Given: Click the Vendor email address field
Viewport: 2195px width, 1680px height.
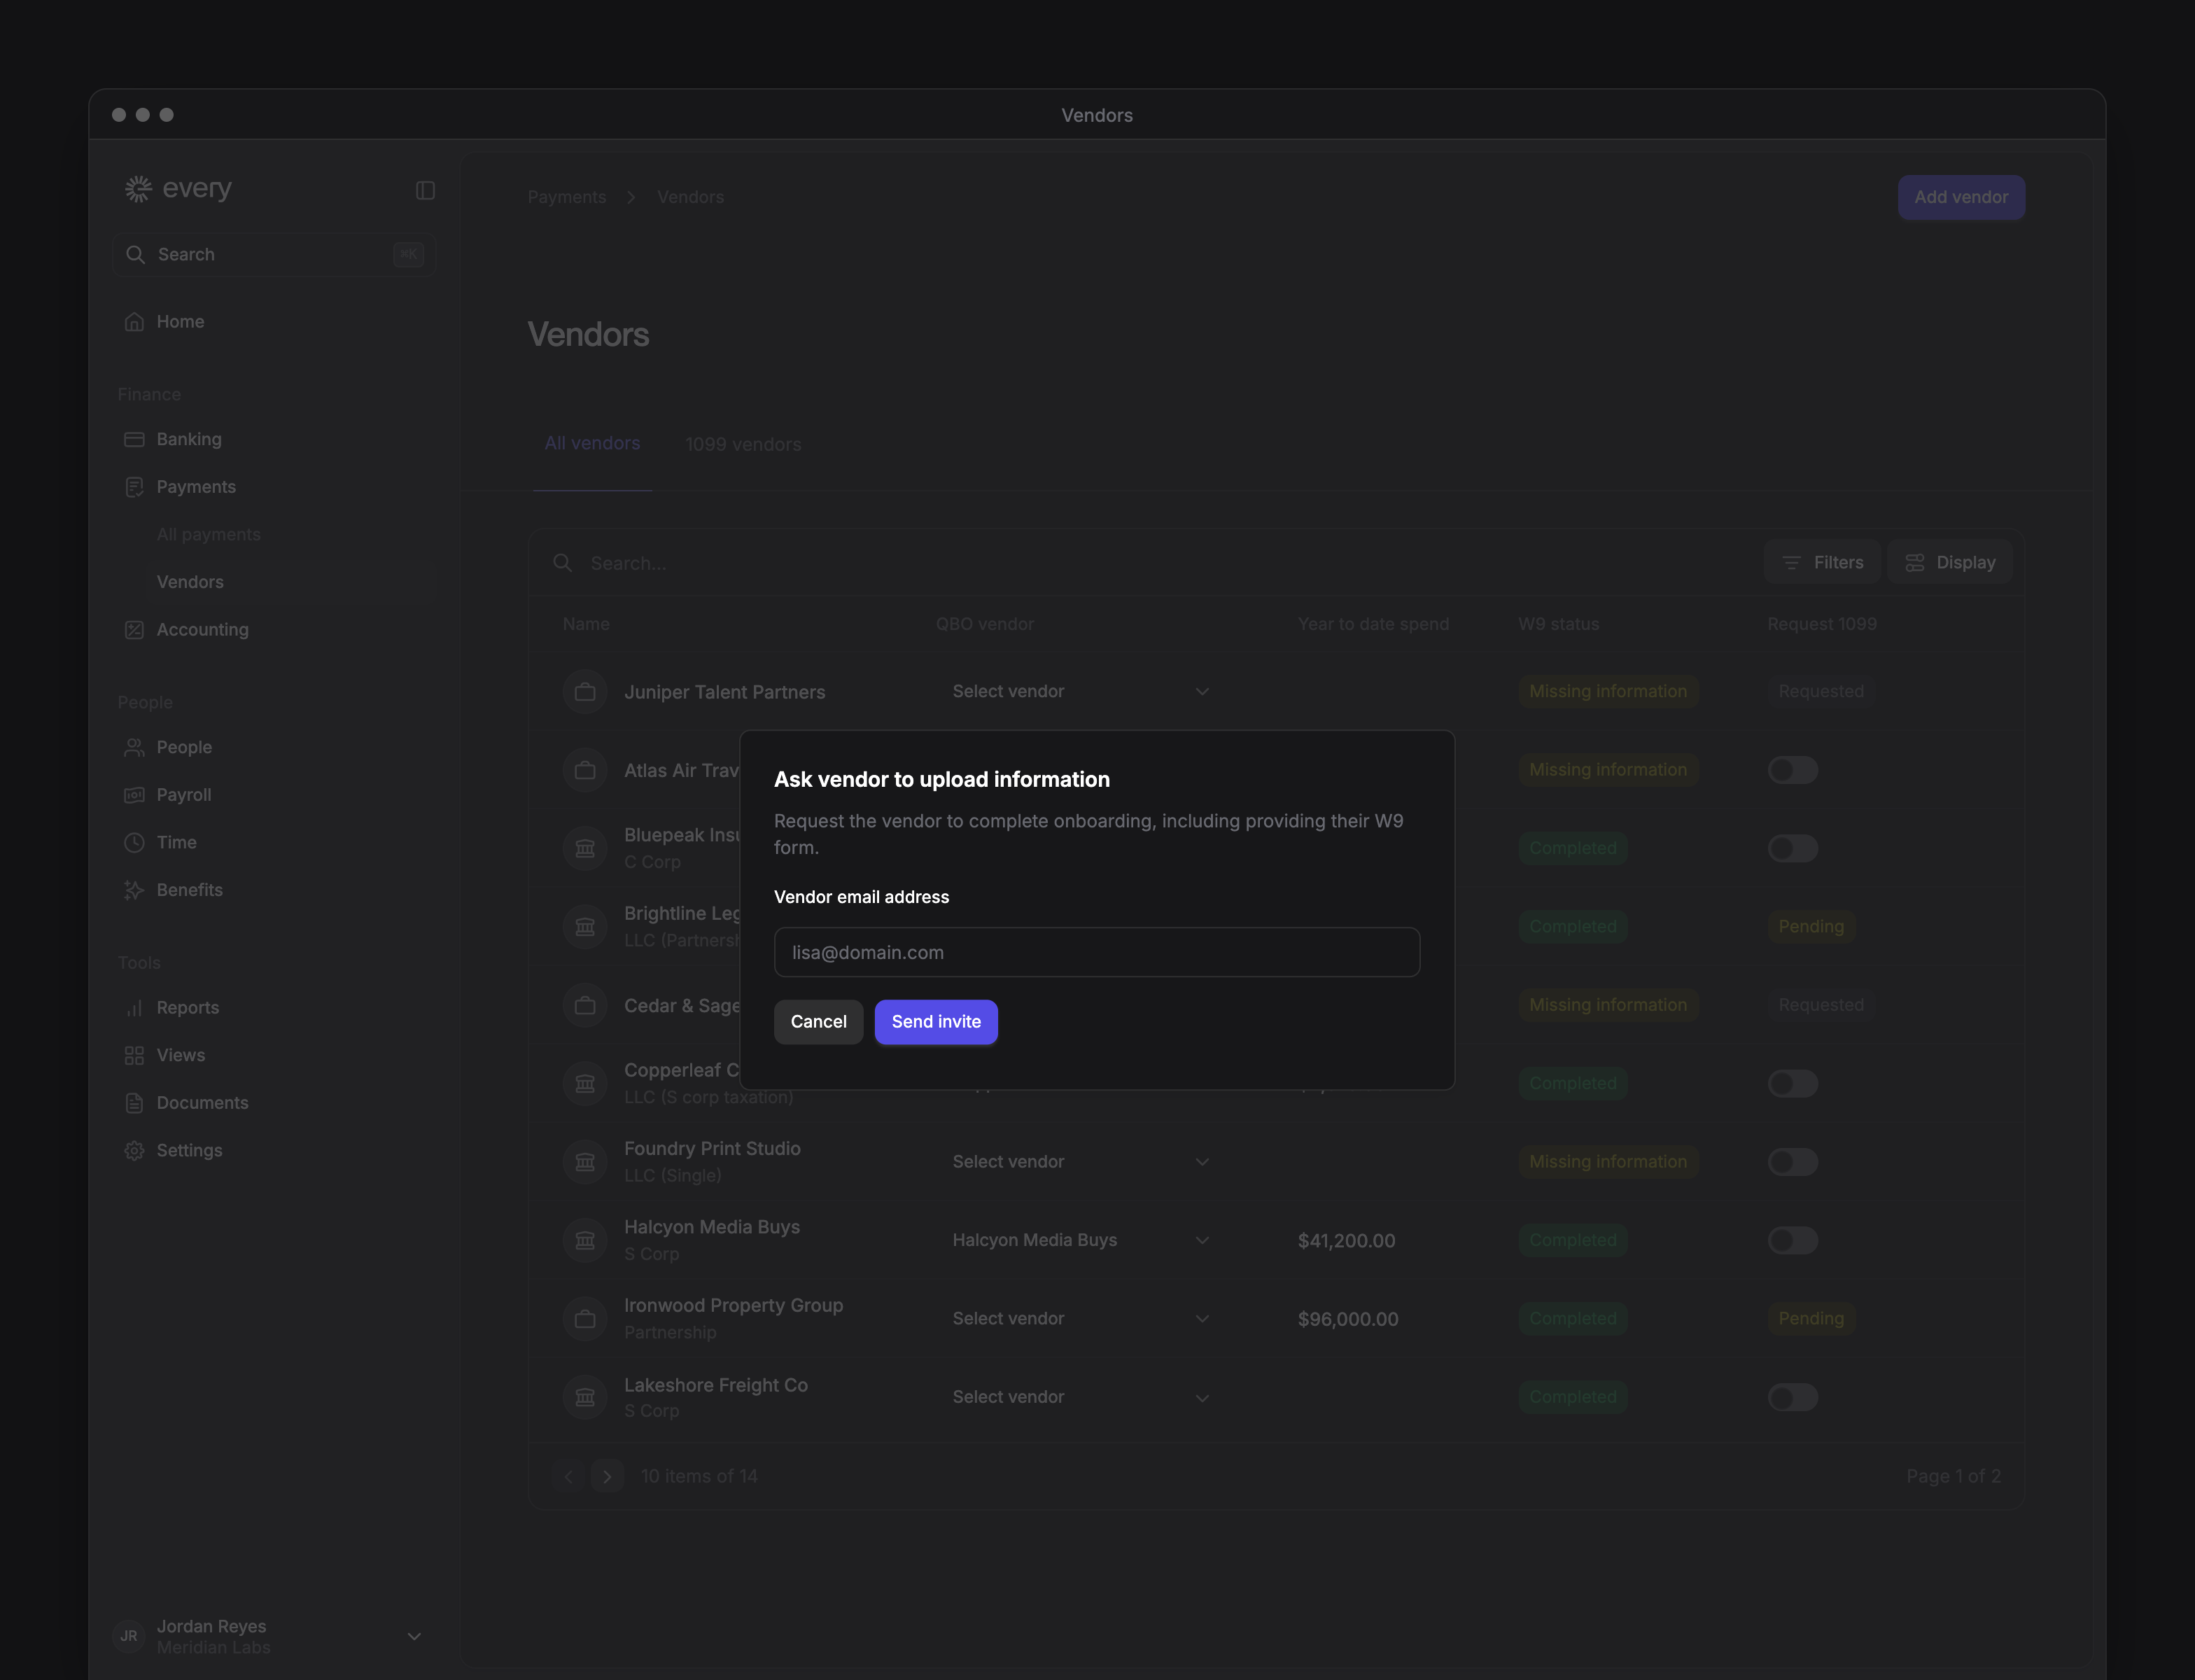Looking at the screenshot, I should point(1097,953).
